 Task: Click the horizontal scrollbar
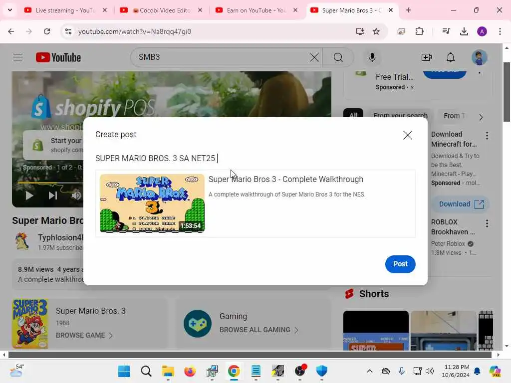[250, 355]
